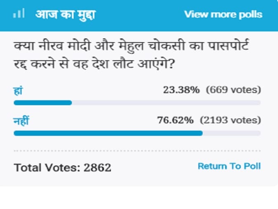Click the filled part of नहीं result bar
This screenshot has width=278, height=209.
[x=108, y=133]
